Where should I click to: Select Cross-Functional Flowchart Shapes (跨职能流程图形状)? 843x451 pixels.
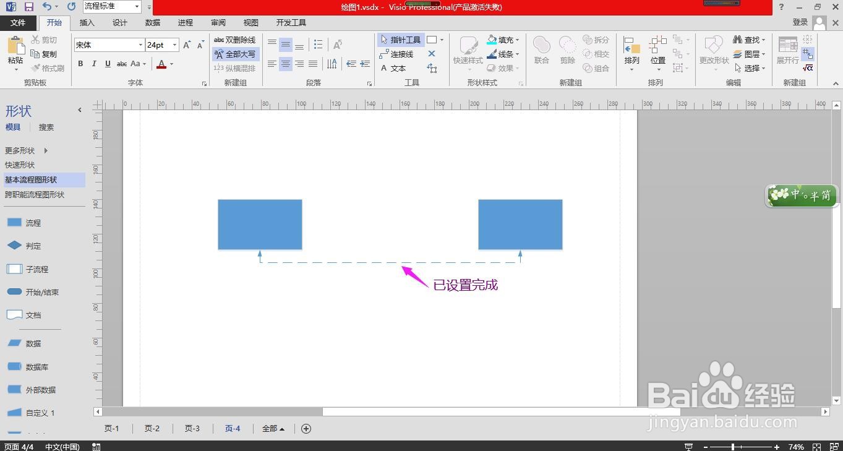(35, 194)
